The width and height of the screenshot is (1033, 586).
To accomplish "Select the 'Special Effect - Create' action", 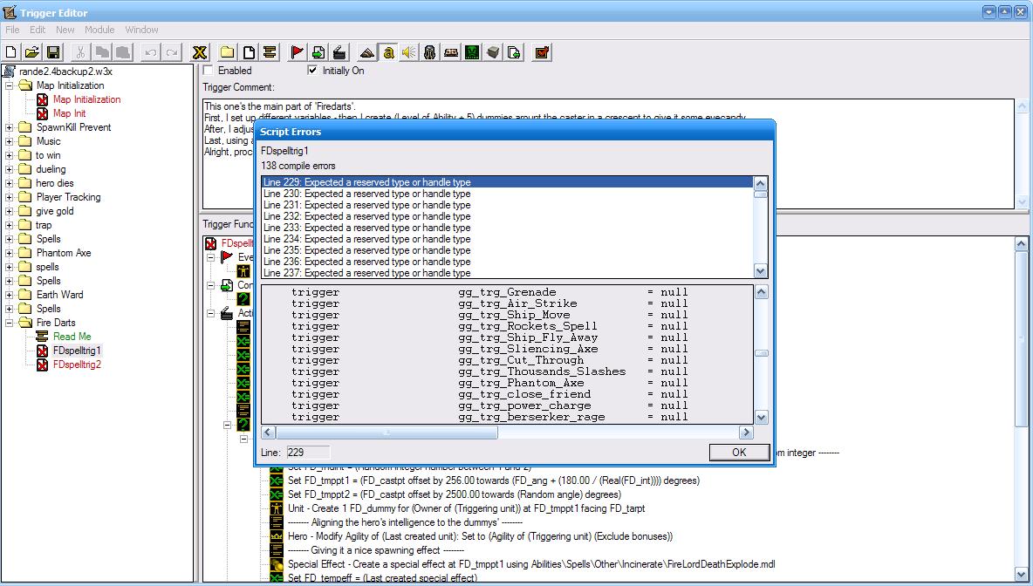I will click(531, 564).
